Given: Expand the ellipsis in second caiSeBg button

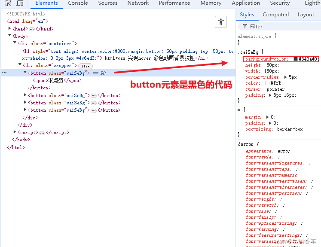Looking at the screenshot, I should 94,96.
